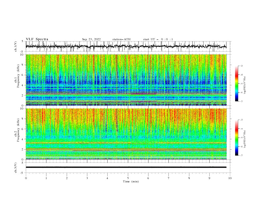Click the -7 tick on ch.1 colorbar
The width and height of the screenshot is (259, 200).
[241, 101]
